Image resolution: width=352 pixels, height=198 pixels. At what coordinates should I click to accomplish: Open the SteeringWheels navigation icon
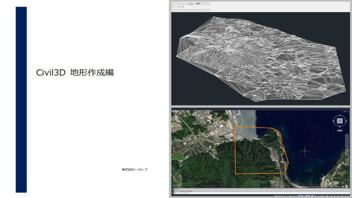click(x=190, y=4)
